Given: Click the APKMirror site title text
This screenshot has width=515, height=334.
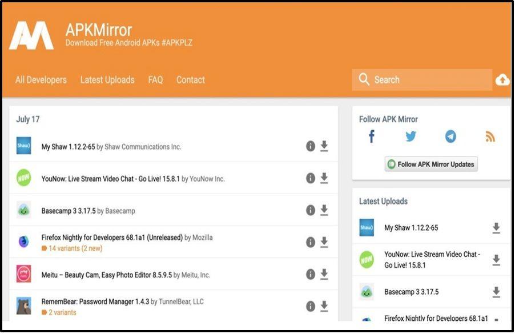Looking at the screenshot, I should (x=99, y=30).
